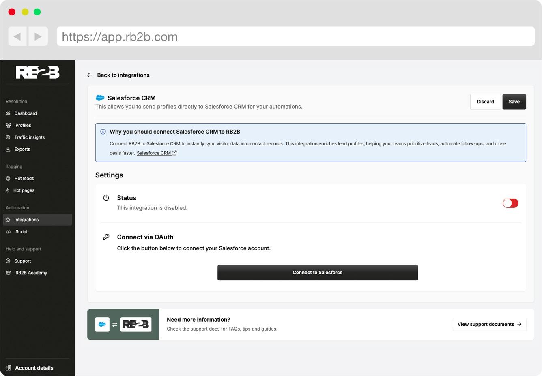The height and width of the screenshot is (376, 542).
Task: Click the Status label
Action: (127, 198)
